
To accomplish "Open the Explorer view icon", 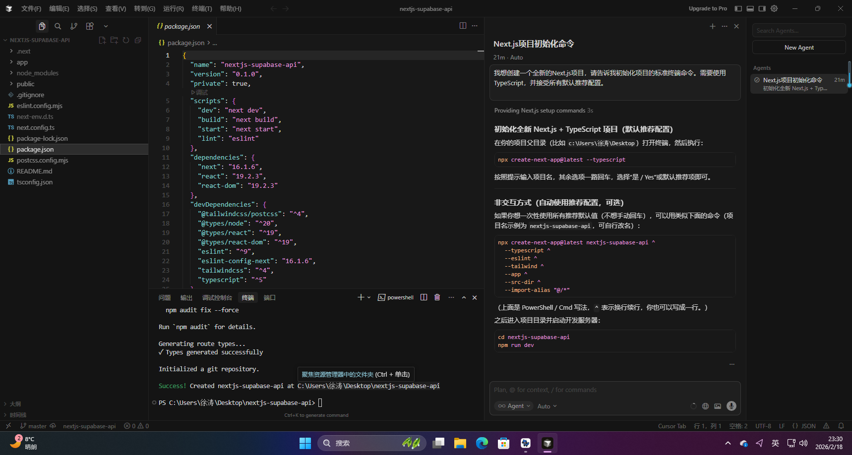I will coord(42,26).
